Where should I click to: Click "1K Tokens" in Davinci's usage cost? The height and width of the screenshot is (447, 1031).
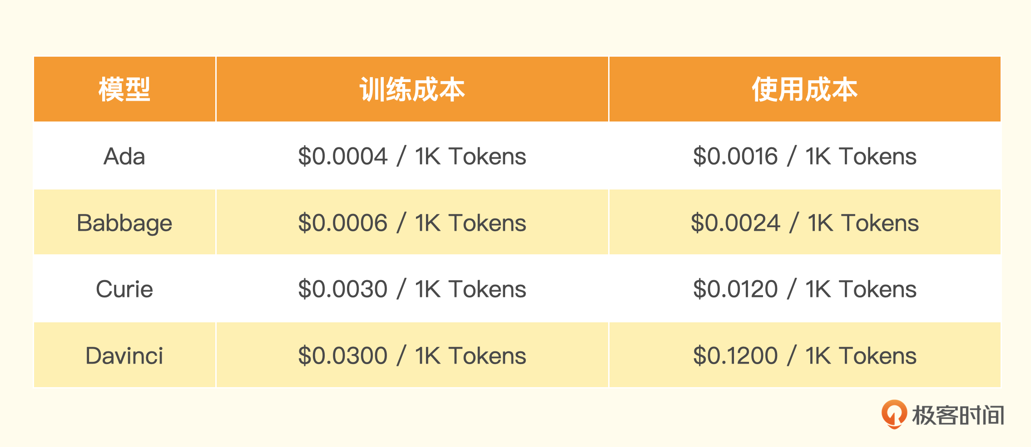coord(861,356)
